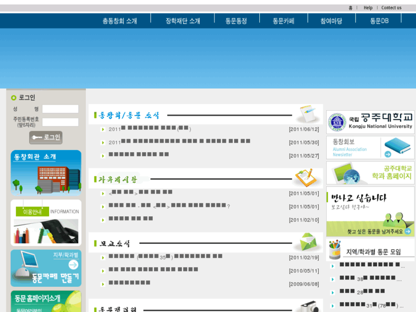Open the 지역/학과별 동문 모임 heading
The image size is (416, 312).
click(x=374, y=252)
